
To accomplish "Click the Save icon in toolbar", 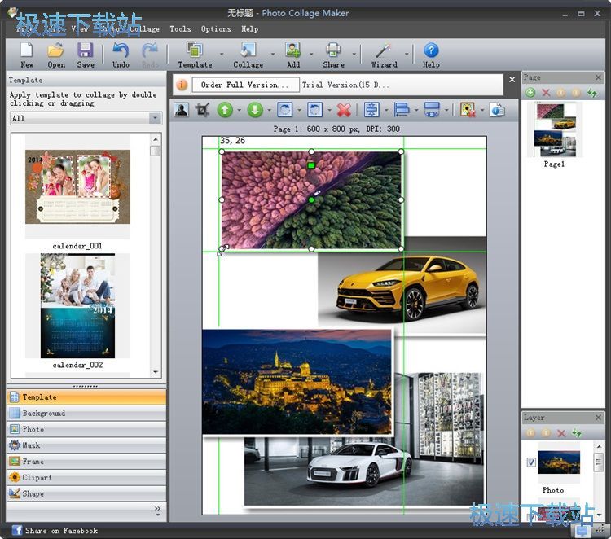I will pyautogui.click(x=86, y=54).
